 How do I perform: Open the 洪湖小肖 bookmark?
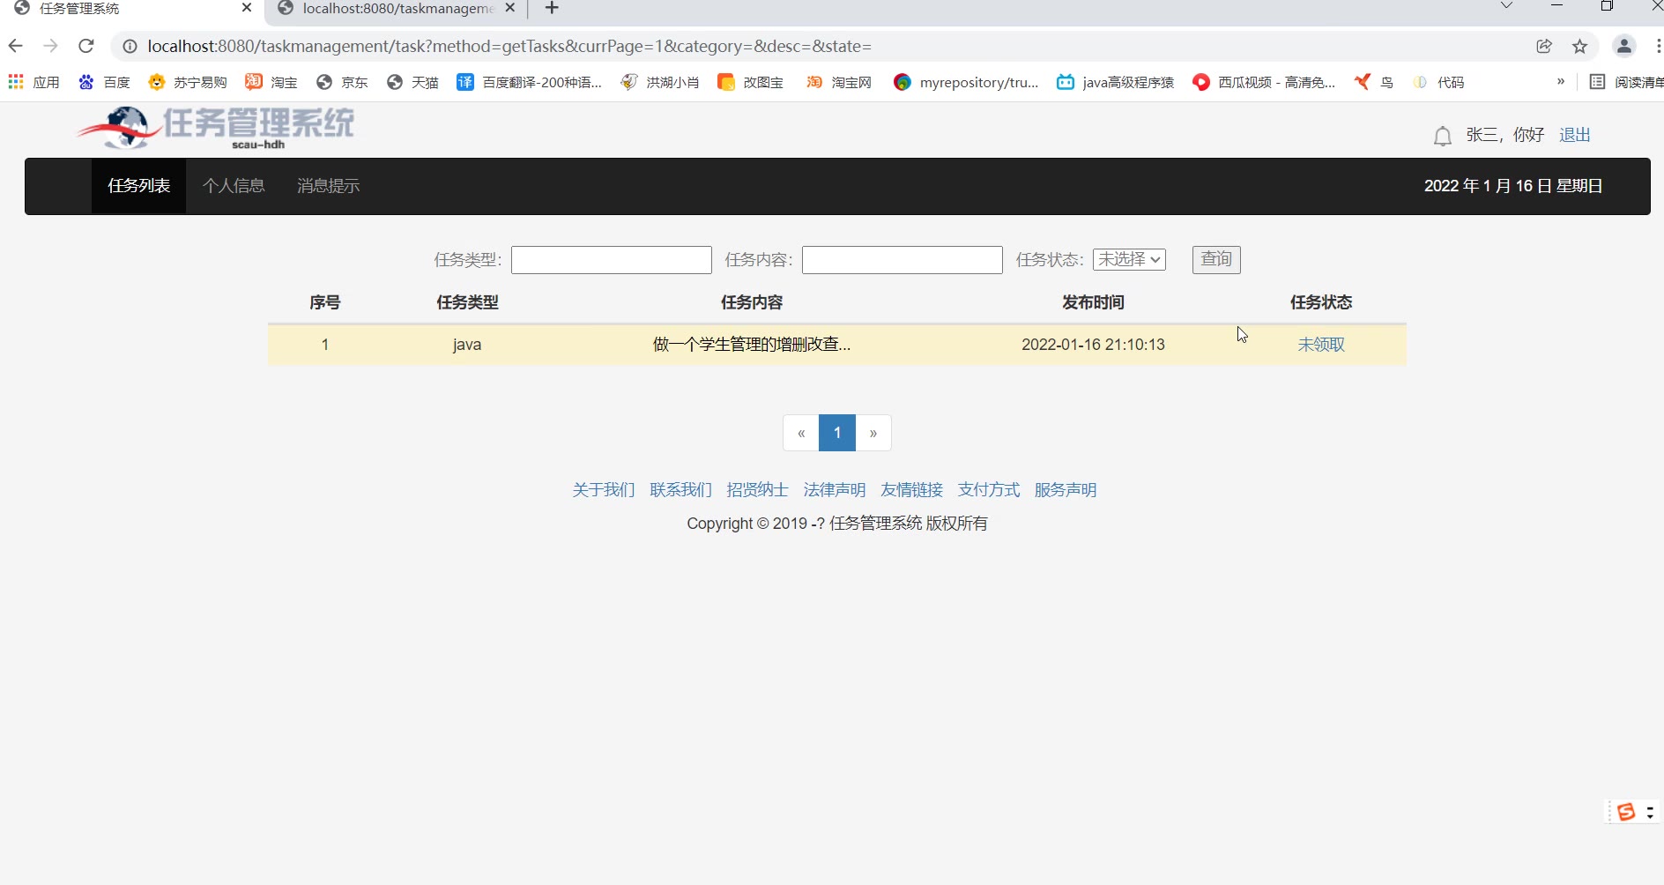tap(660, 82)
